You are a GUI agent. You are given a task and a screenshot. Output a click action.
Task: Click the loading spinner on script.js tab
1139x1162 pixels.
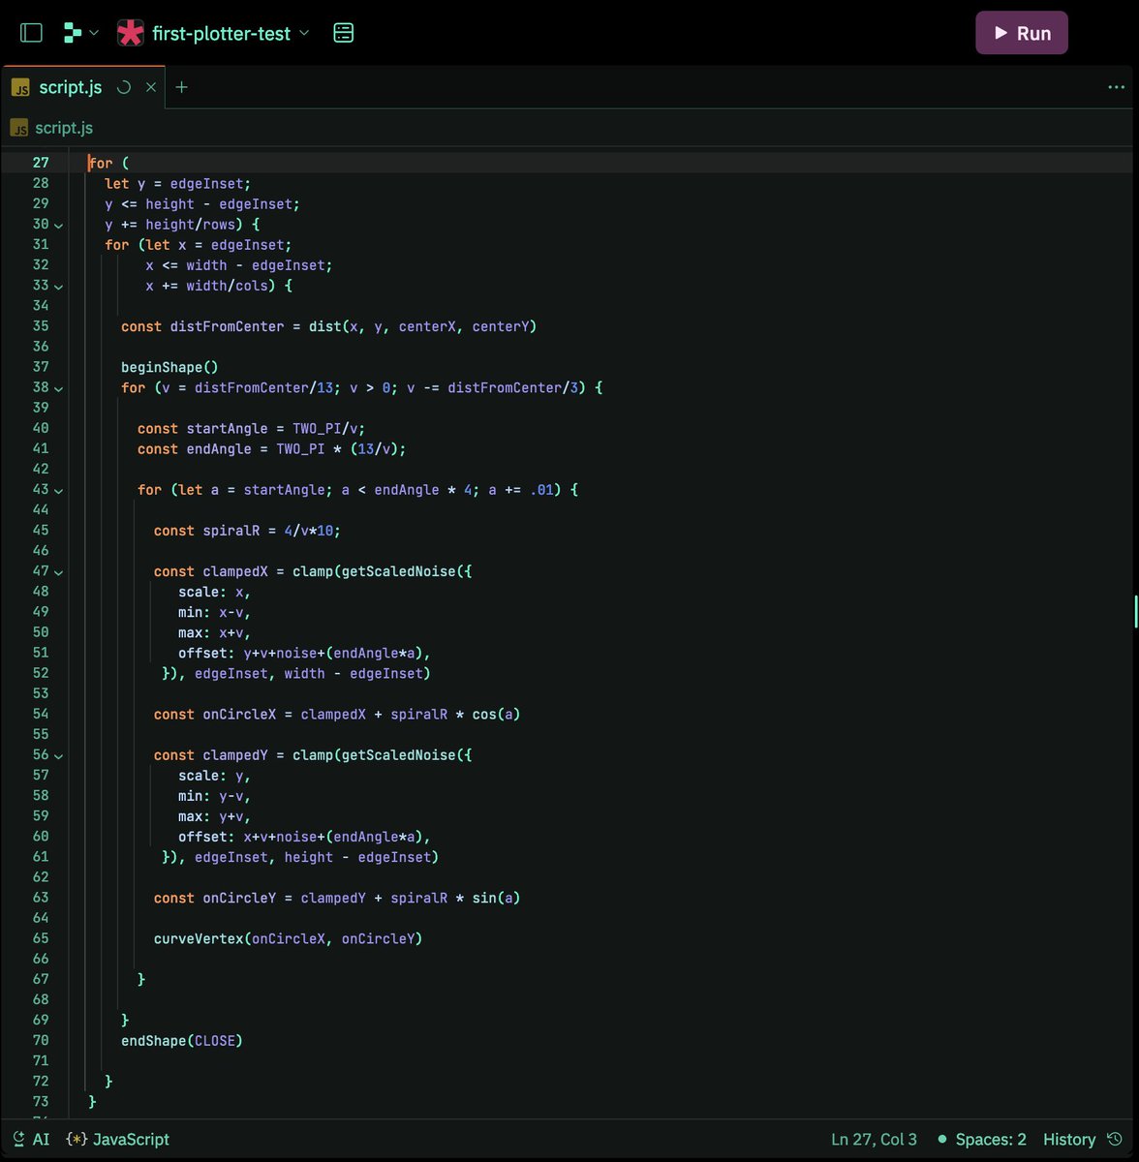(x=124, y=87)
